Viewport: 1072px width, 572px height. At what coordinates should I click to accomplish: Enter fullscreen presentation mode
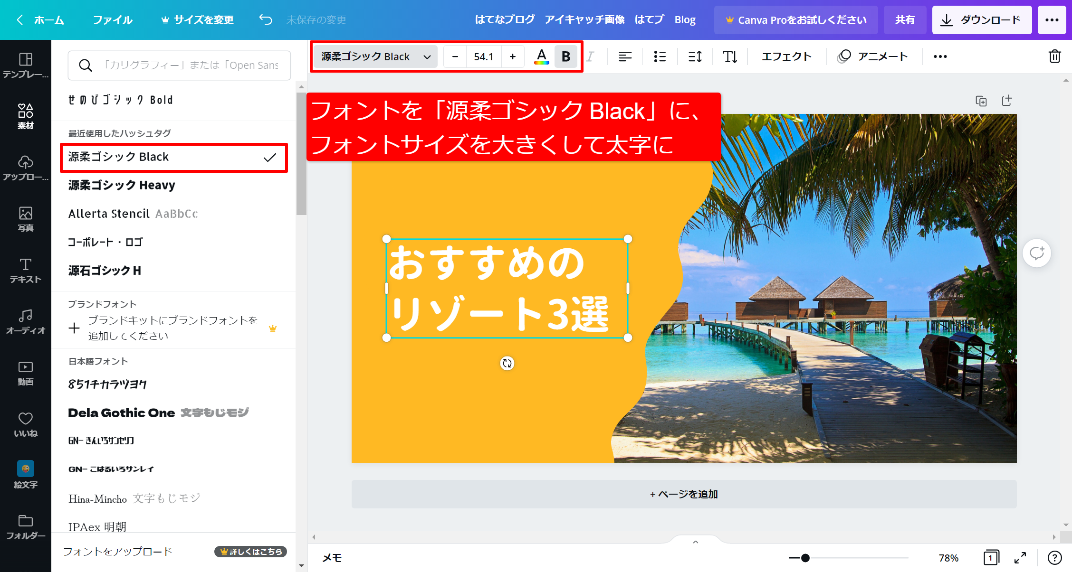tap(1020, 558)
